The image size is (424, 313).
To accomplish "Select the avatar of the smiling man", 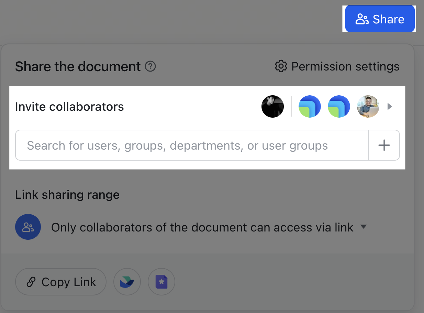I will [x=368, y=106].
